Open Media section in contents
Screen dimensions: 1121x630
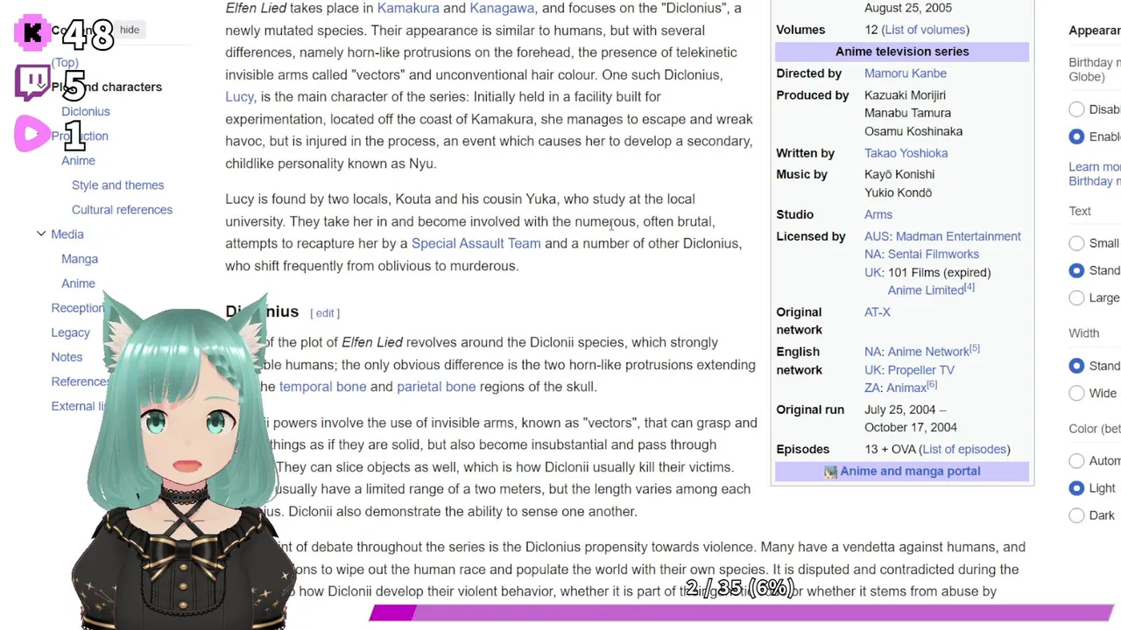67,234
